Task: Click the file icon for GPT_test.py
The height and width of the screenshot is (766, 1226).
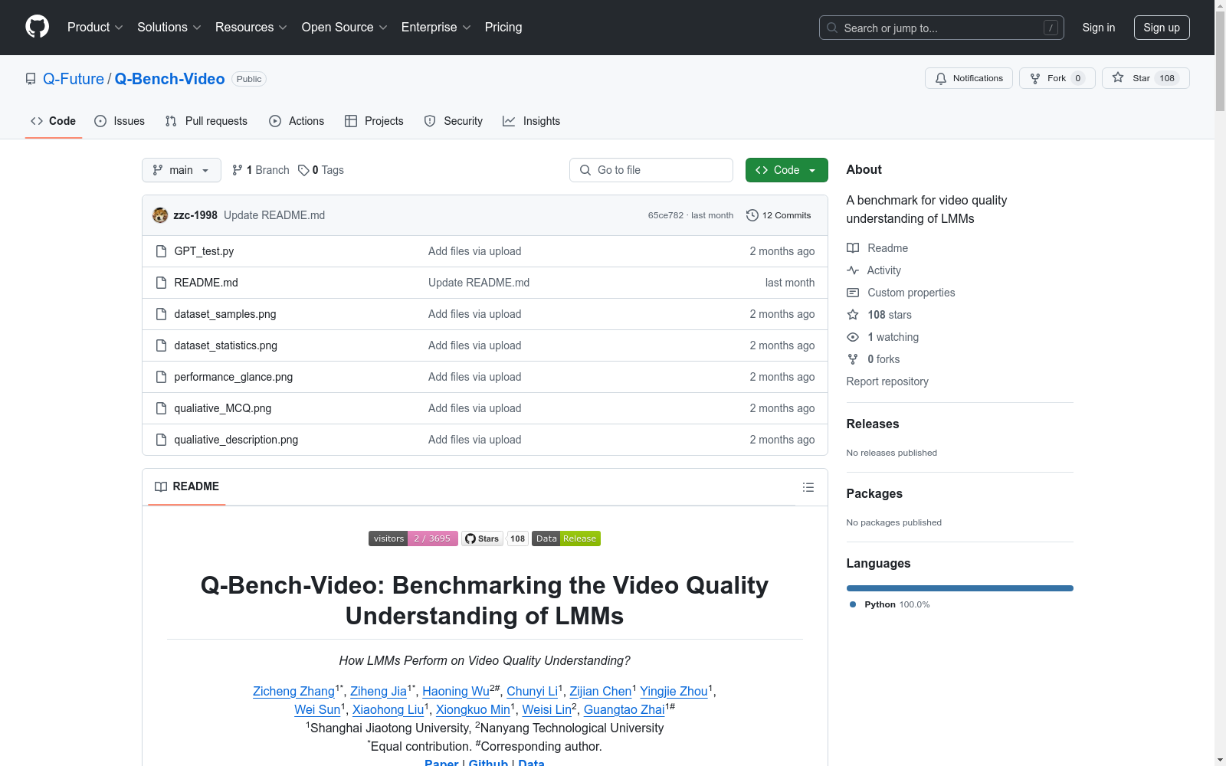Action: point(161,251)
